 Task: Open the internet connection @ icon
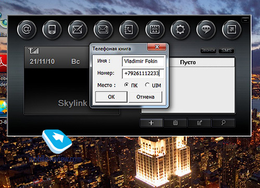tap(27, 30)
